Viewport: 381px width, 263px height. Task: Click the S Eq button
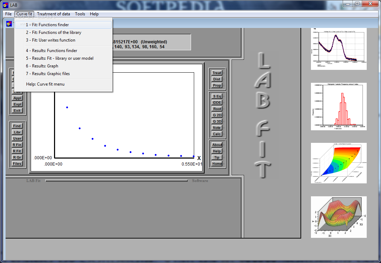point(217,96)
